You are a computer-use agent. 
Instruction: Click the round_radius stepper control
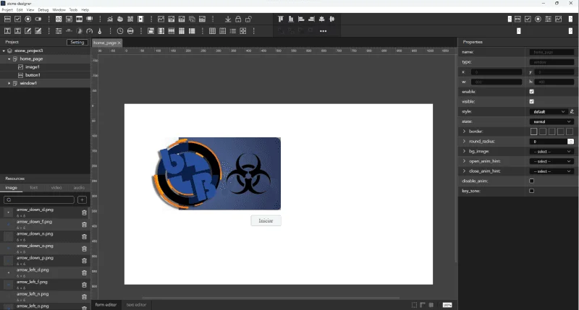pos(571,141)
